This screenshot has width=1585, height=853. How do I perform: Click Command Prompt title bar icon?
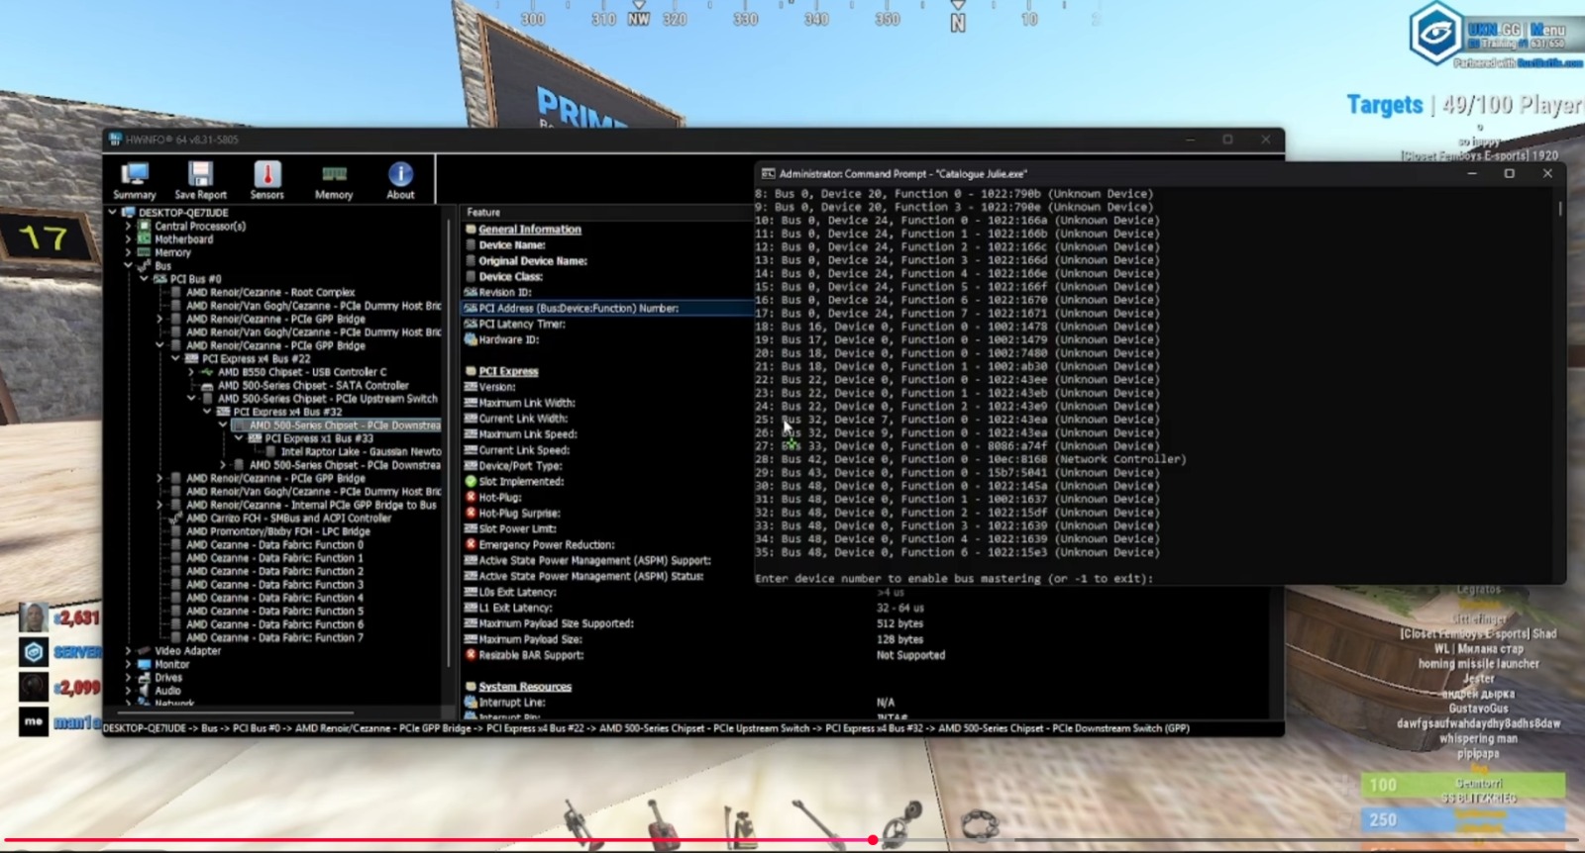click(x=767, y=173)
